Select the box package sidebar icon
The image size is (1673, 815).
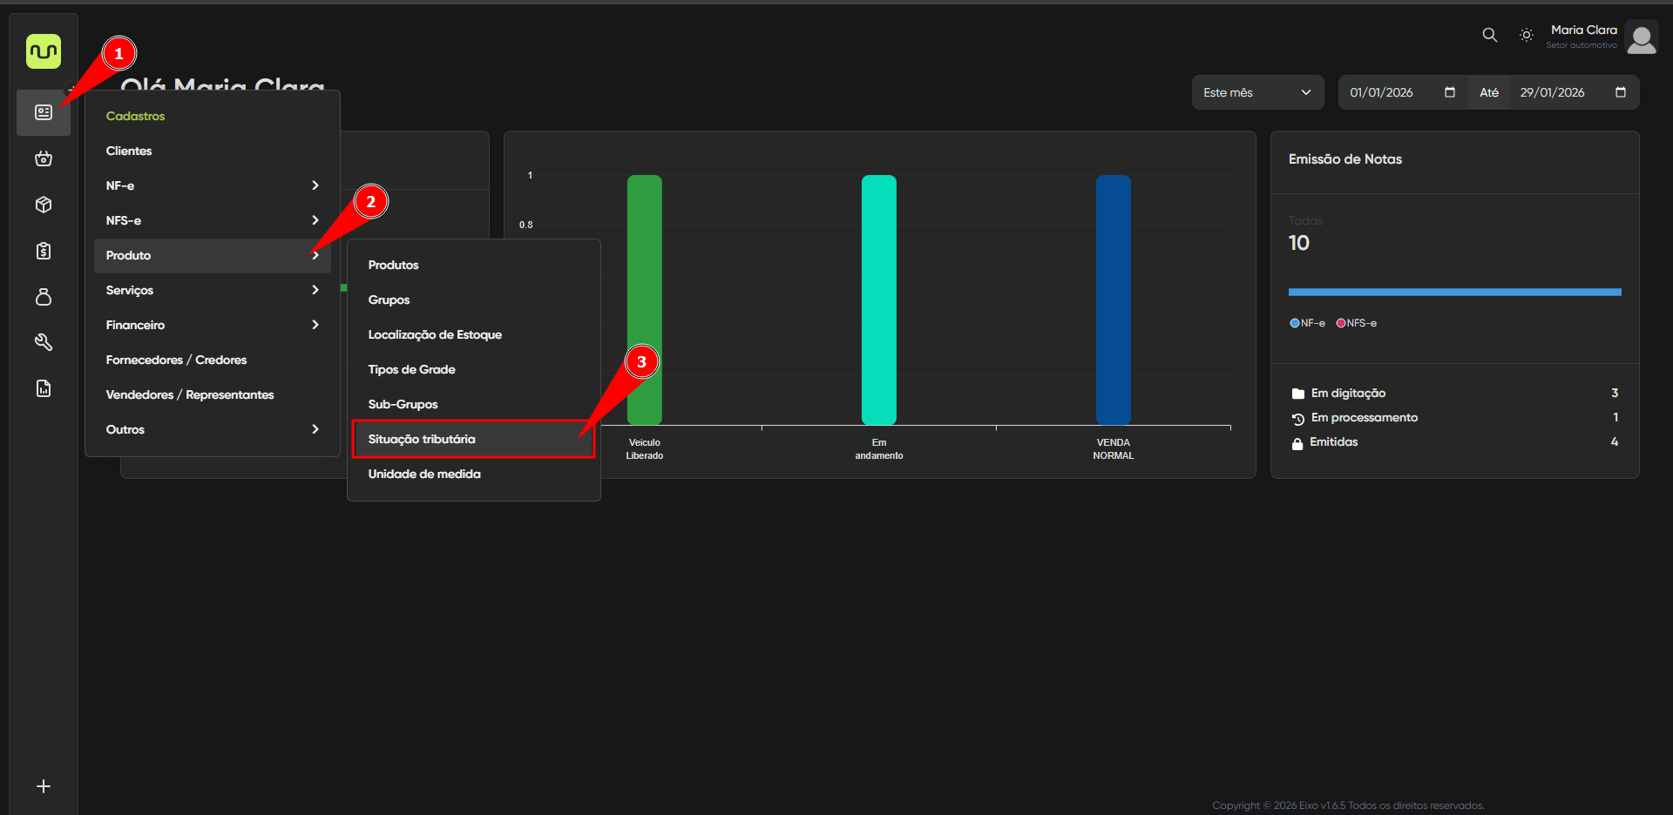click(x=44, y=205)
